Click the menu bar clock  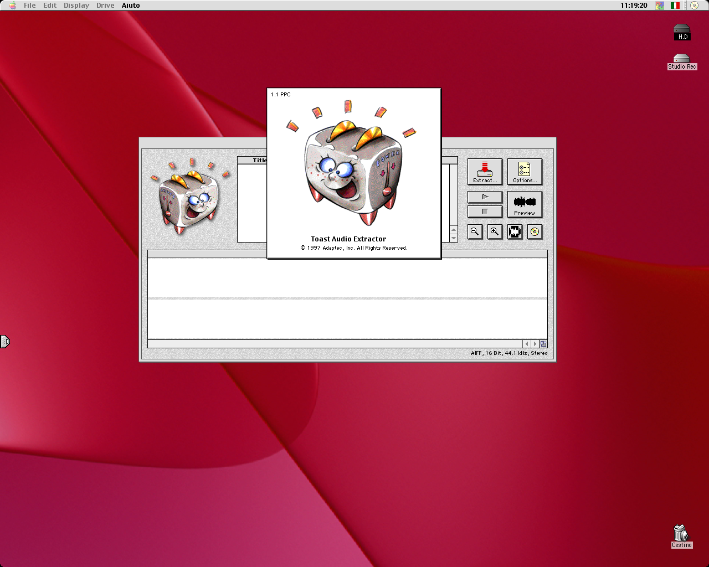(x=634, y=6)
